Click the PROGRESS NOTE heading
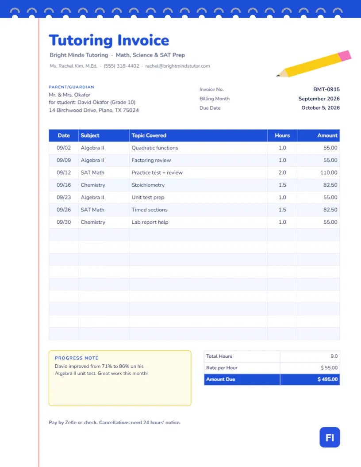 click(77, 358)
